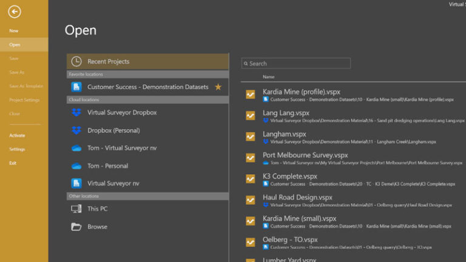Click the Virtual Surveyor nv building icon
This screenshot has width=466, height=262.
pos(76,183)
